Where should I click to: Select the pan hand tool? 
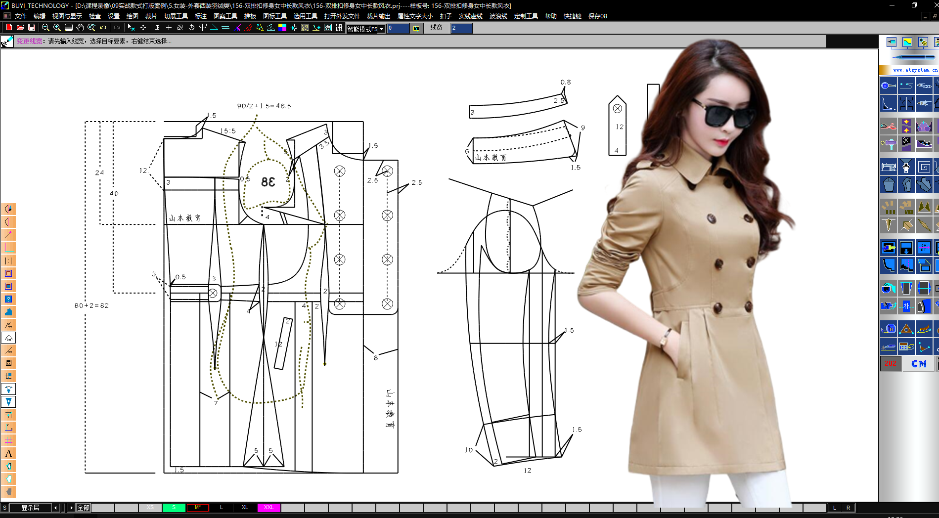point(80,28)
